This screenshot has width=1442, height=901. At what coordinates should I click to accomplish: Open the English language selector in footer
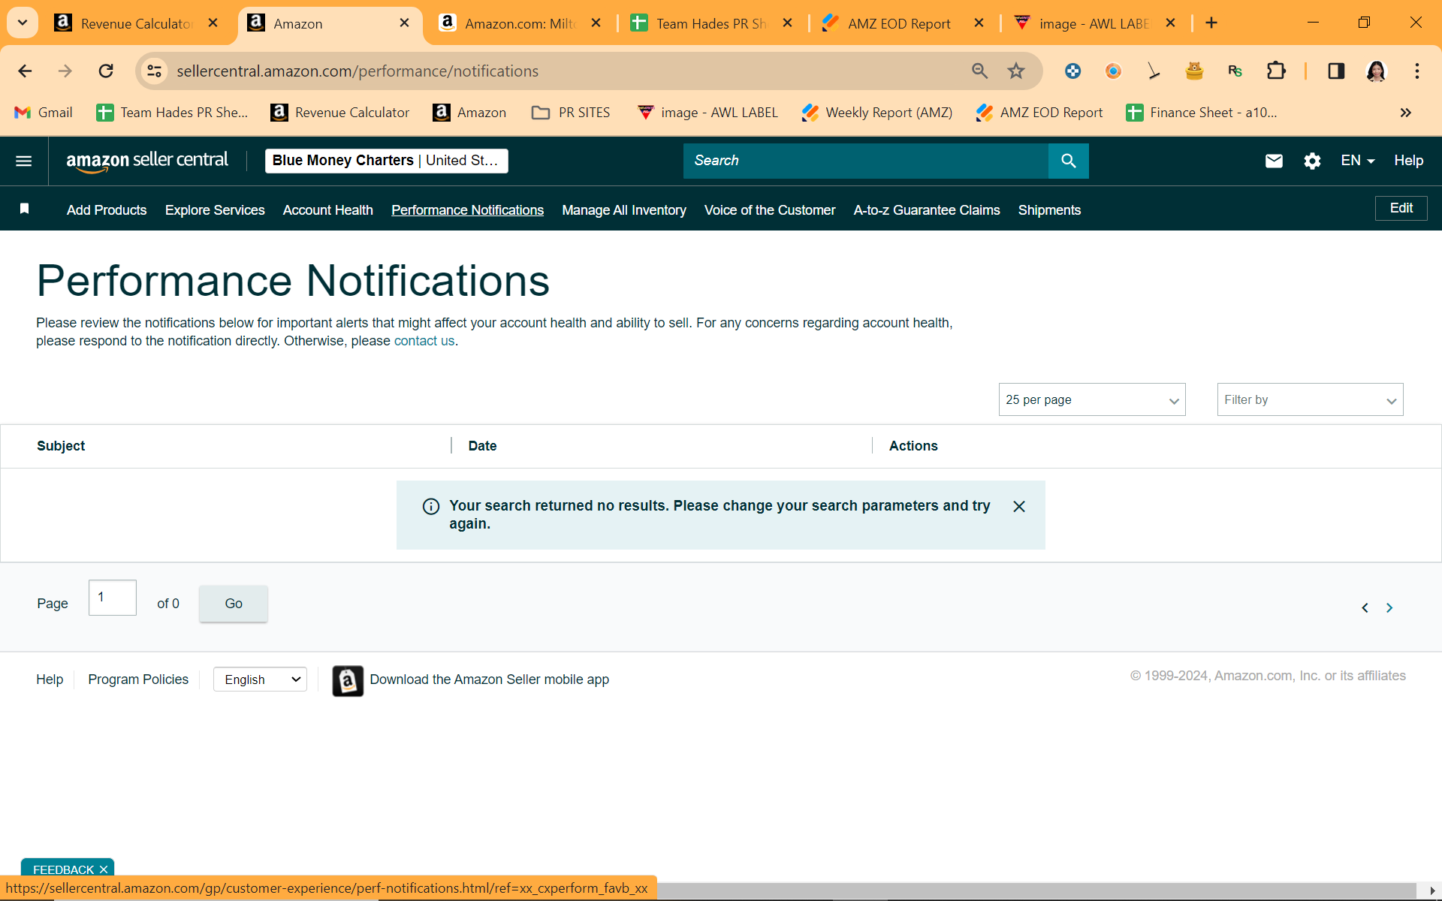pyautogui.click(x=260, y=680)
